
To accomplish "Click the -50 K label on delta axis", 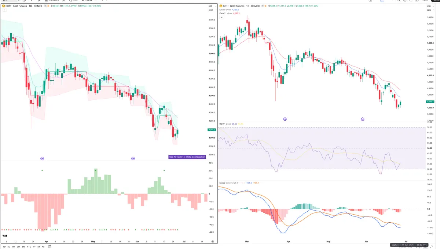I will click(212, 232).
